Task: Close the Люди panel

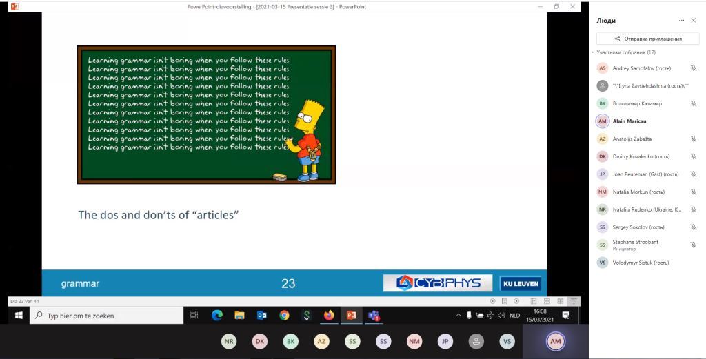Action: click(x=694, y=20)
